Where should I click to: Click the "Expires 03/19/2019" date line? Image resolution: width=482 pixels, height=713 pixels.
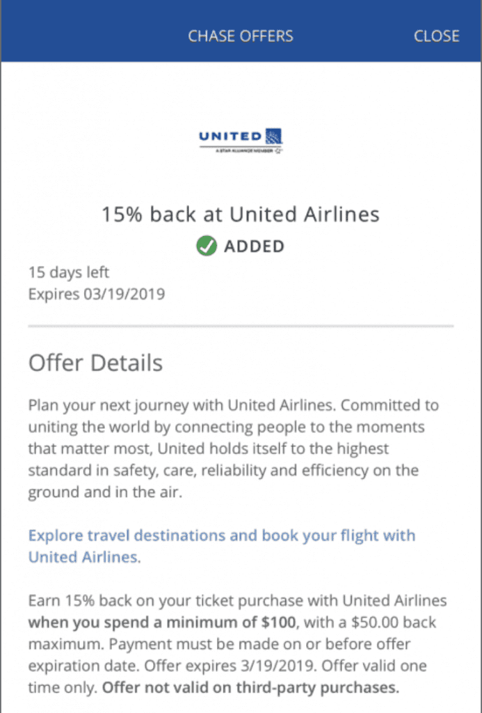[96, 294]
